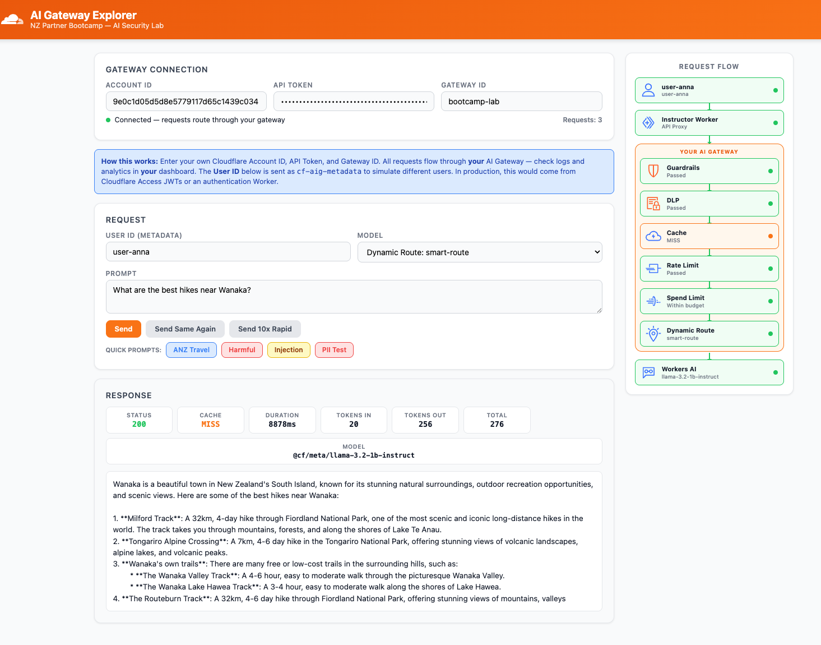Open the Model dropdown showing smart-route

tap(480, 252)
